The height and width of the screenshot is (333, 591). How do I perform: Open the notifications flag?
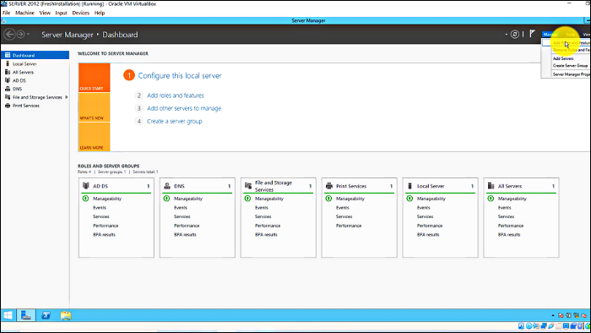(532, 34)
